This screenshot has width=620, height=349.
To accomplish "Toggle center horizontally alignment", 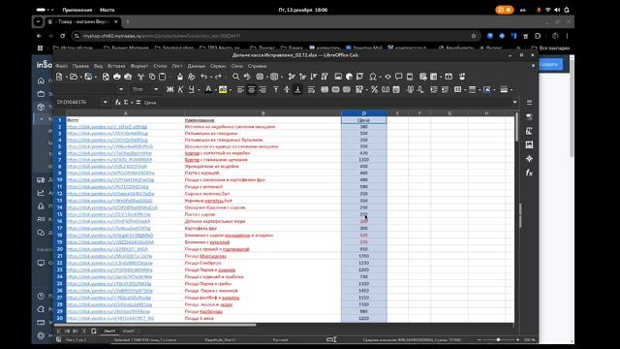I will pos(252,90).
